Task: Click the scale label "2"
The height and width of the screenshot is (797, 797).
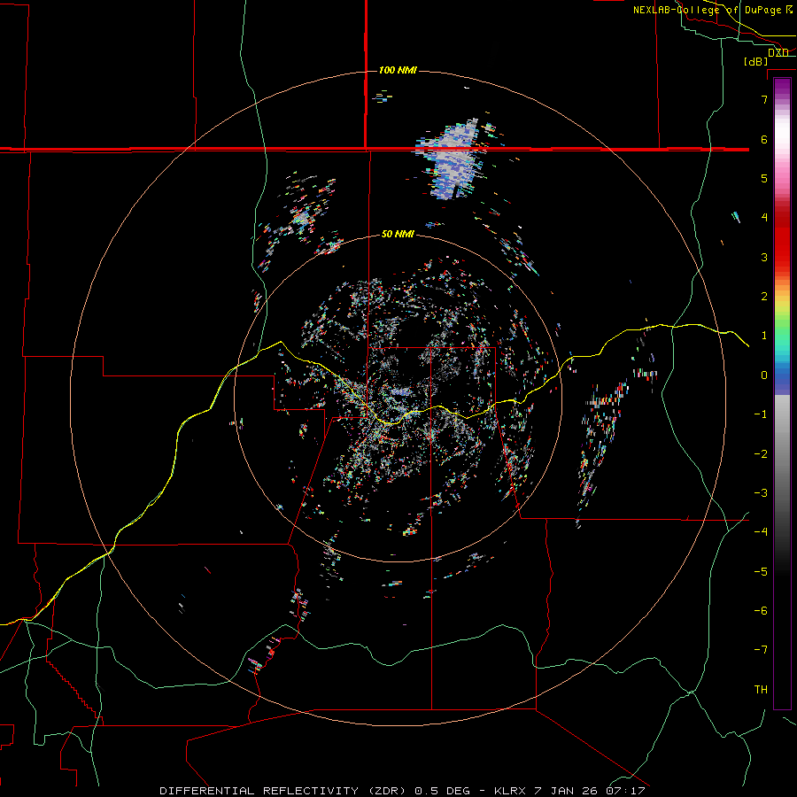Action: pyautogui.click(x=764, y=297)
